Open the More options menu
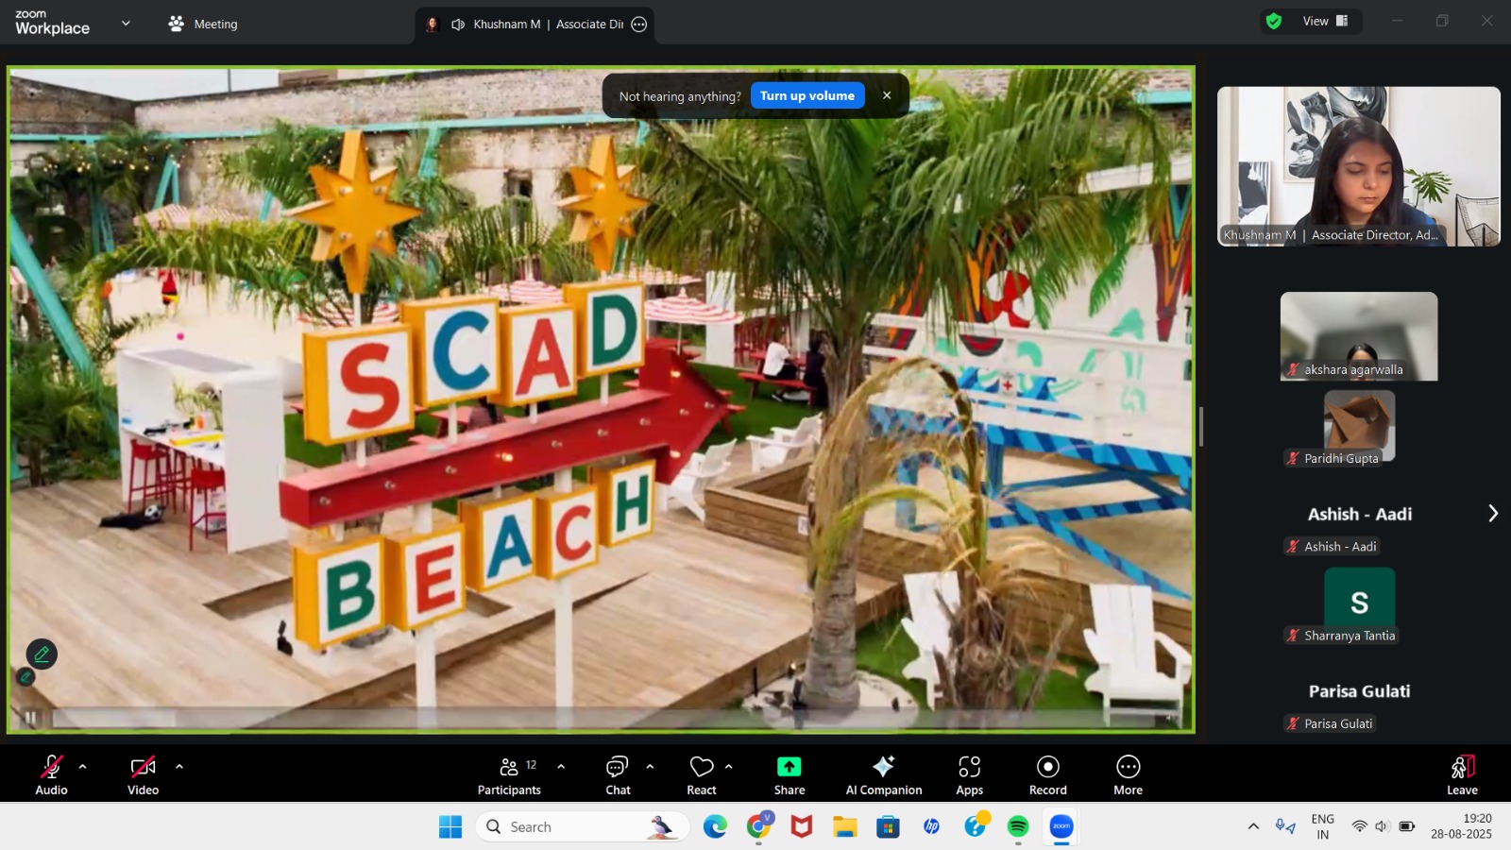Viewport: 1511px width, 850px height. (1128, 774)
